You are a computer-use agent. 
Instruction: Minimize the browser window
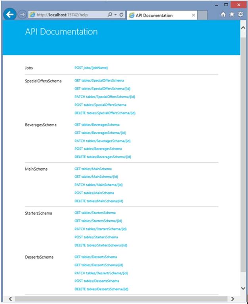coord(216,5)
